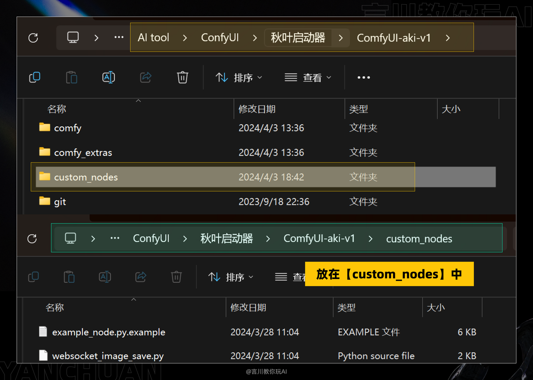533x380 pixels.
Task: Click the Share icon in the toolbar
Action: pos(145,77)
